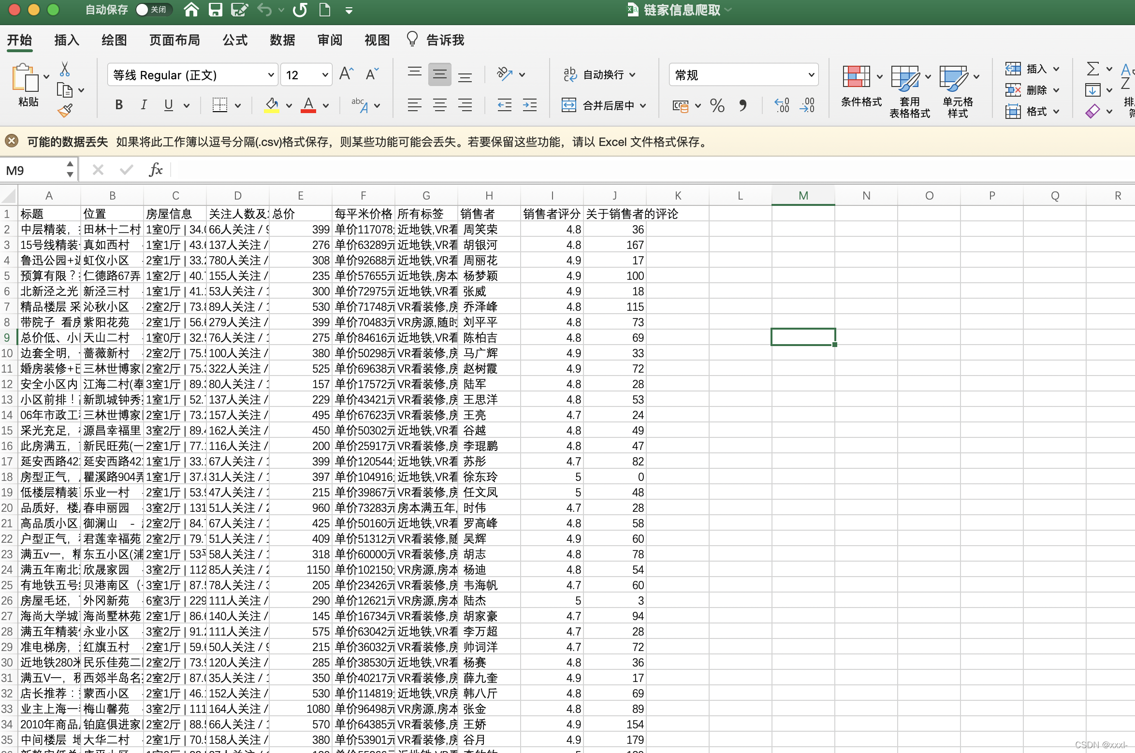1135x753 pixels.
Task: Apply the yellow fill color swatch
Action: (x=272, y=105)
